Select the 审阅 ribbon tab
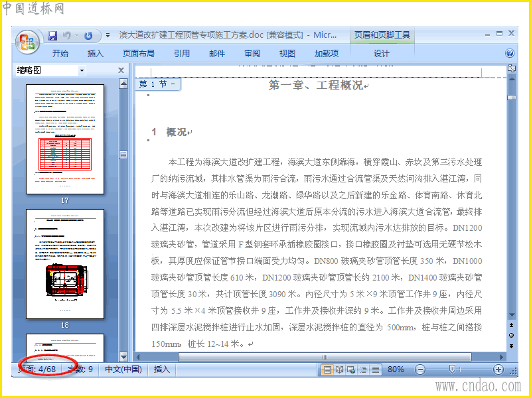This screenshot has height=398, width=531. [x=252, y=54]
